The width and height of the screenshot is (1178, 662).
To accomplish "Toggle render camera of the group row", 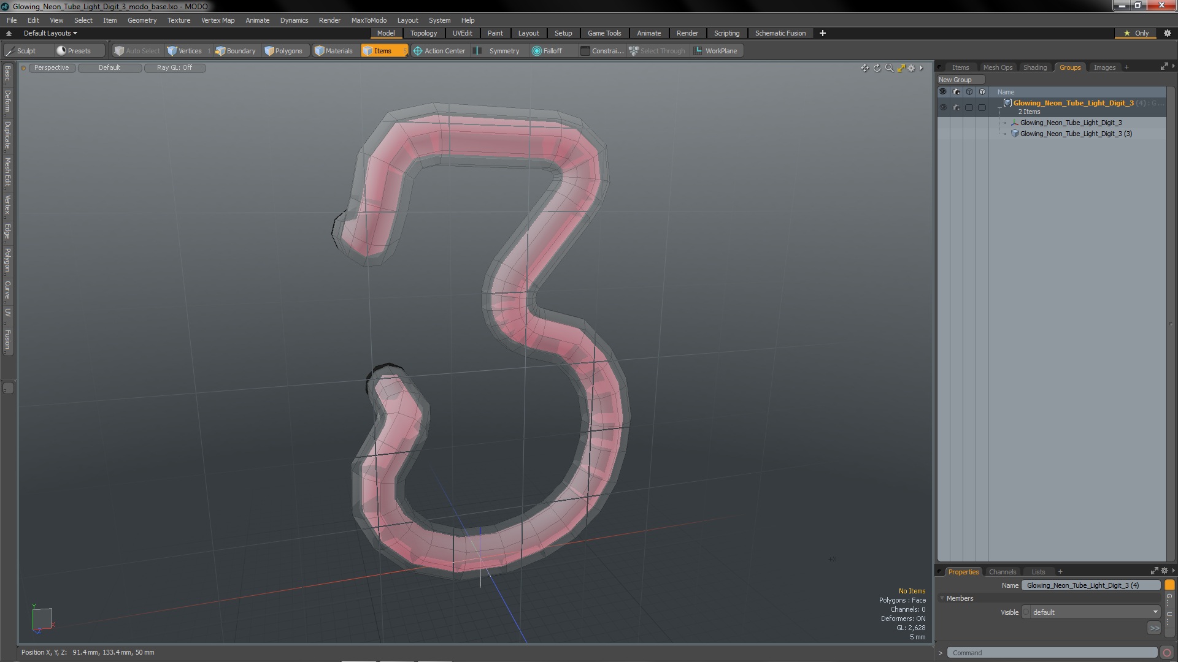I will click(x=956, y=107).
